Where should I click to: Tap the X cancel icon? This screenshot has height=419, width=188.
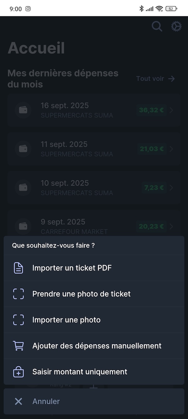18,401
